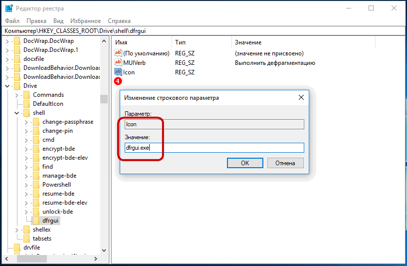
Task: Click tree horizontal scrollbar left arrow
Action: tap(7, 259)
